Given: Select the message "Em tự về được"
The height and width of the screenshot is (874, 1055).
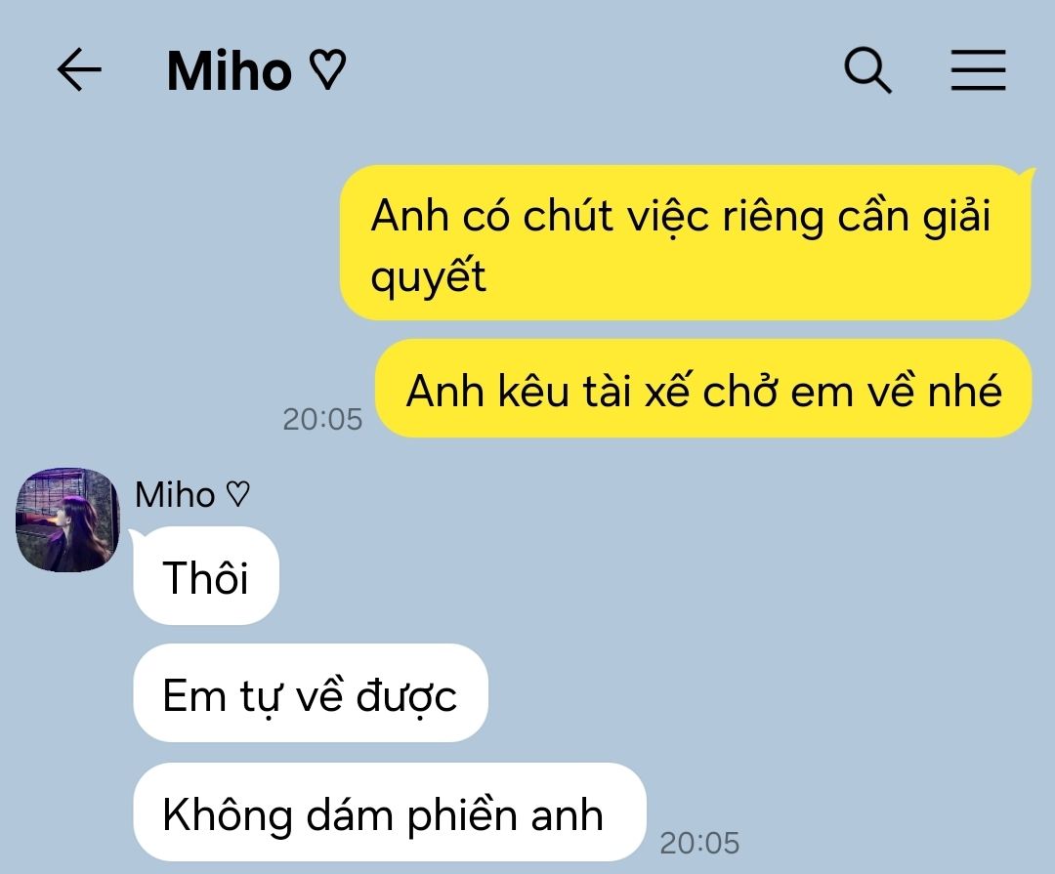Looking at the screenshot, I should point(311,693).
